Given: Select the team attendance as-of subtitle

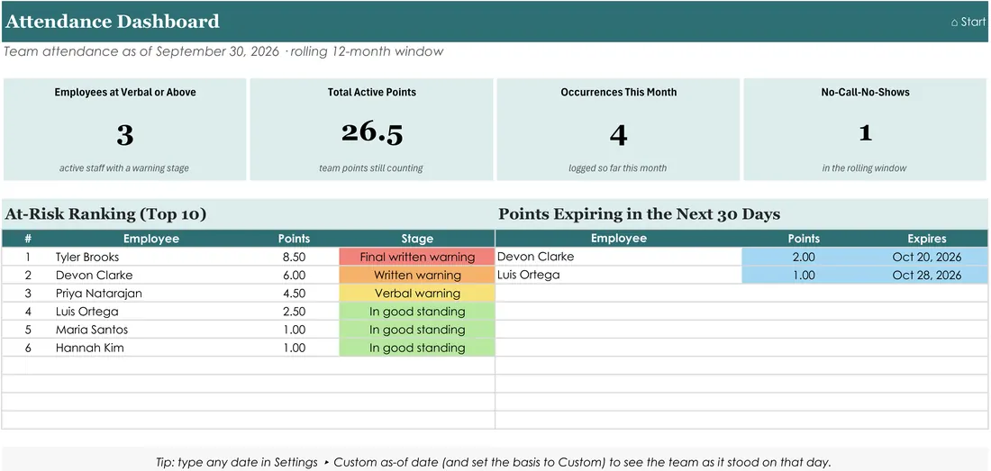Looking at the screenshot, I should pyautogui.click(x=223, y=51).
